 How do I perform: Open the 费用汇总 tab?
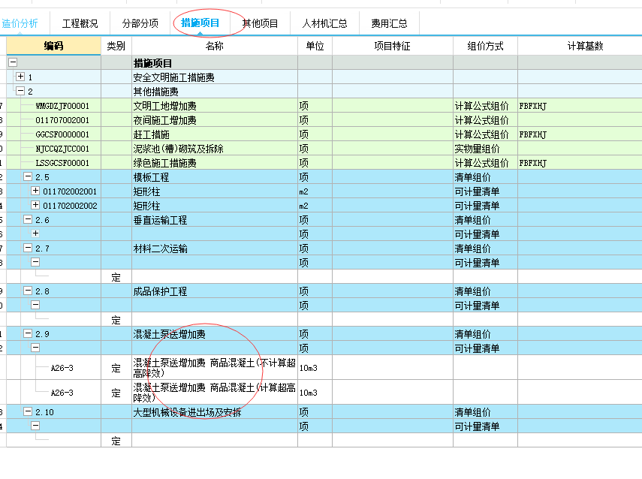pyautogui.click(x=390, y=23)
